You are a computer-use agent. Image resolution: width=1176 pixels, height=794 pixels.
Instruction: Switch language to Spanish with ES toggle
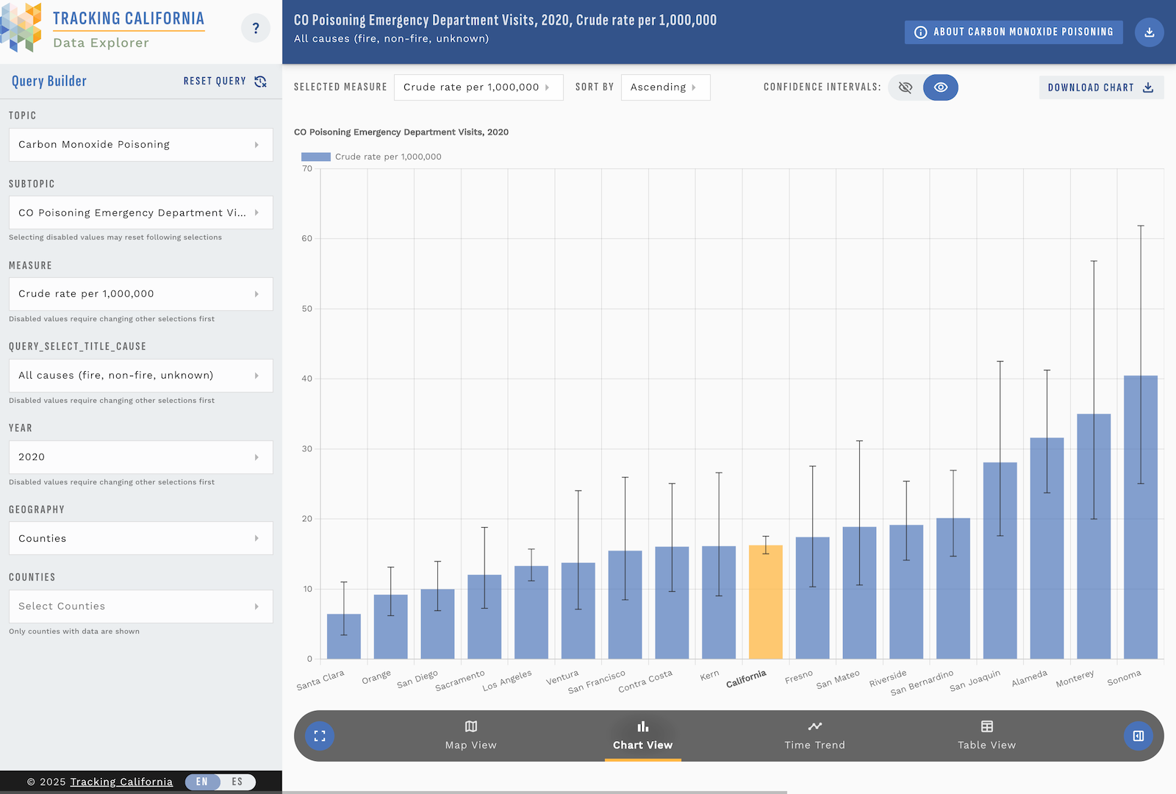(237, 782)
